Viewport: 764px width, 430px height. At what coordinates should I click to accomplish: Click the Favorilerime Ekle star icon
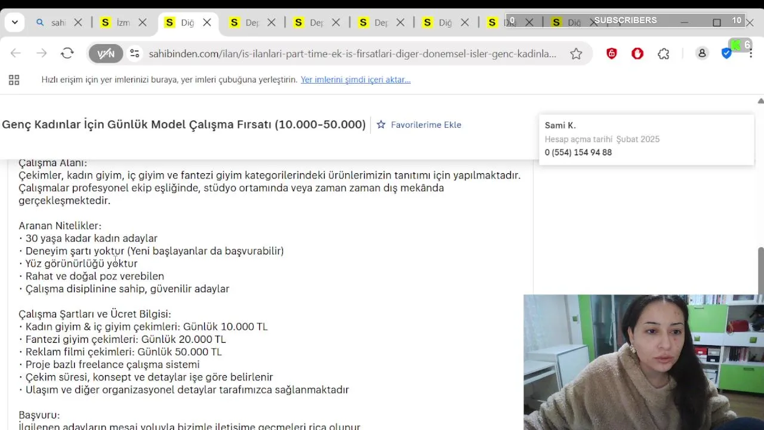tap(381, 125)
